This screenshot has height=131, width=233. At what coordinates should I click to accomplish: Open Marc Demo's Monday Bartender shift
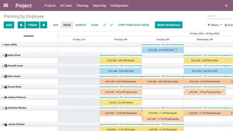pyautogui.click(x=121, y=82)
